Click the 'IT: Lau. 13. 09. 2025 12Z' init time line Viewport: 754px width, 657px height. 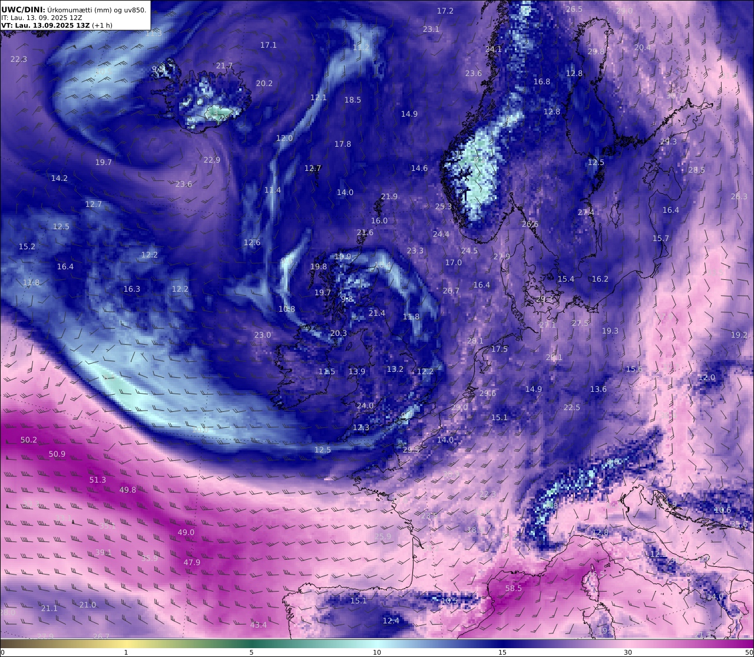coord(41,18)
